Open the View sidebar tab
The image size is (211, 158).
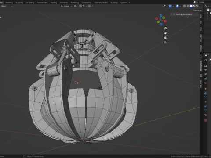tap(201, 29)
